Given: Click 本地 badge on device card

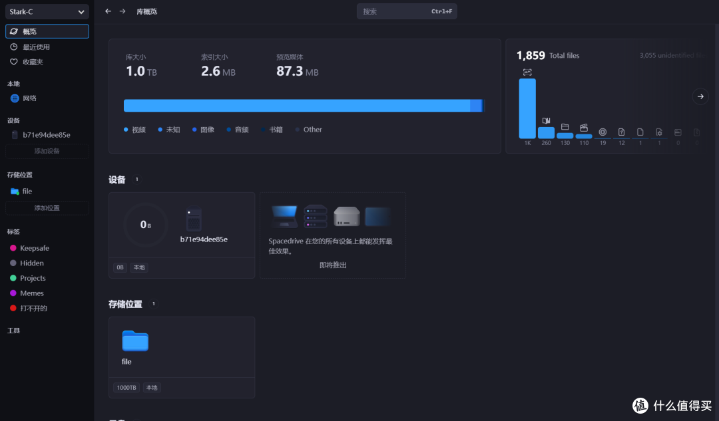Looking at the screenshot, I should coord(139,267).
